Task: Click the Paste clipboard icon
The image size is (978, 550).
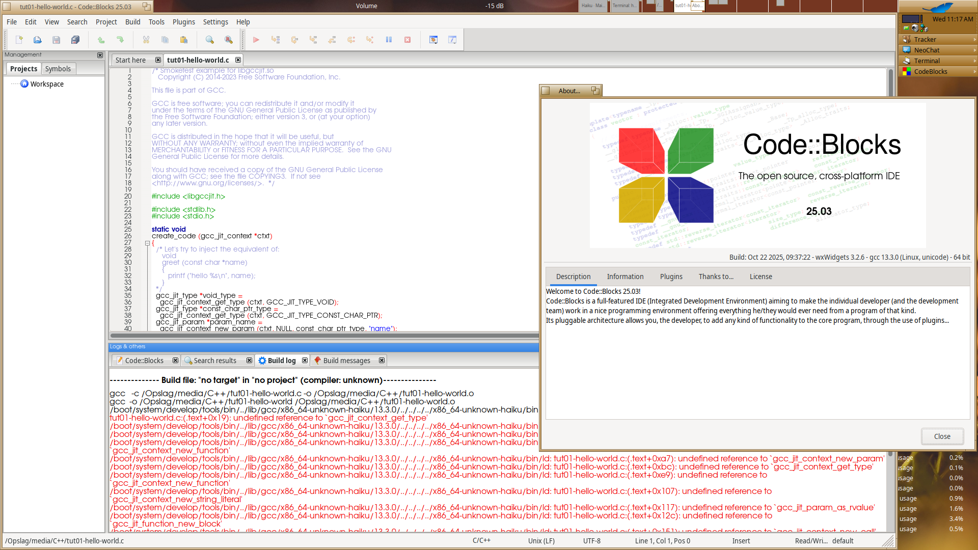Action: [184, 40]
